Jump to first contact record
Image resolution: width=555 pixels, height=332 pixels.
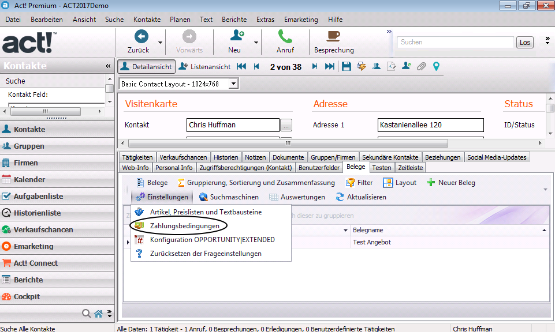click(x=241, y=66)
